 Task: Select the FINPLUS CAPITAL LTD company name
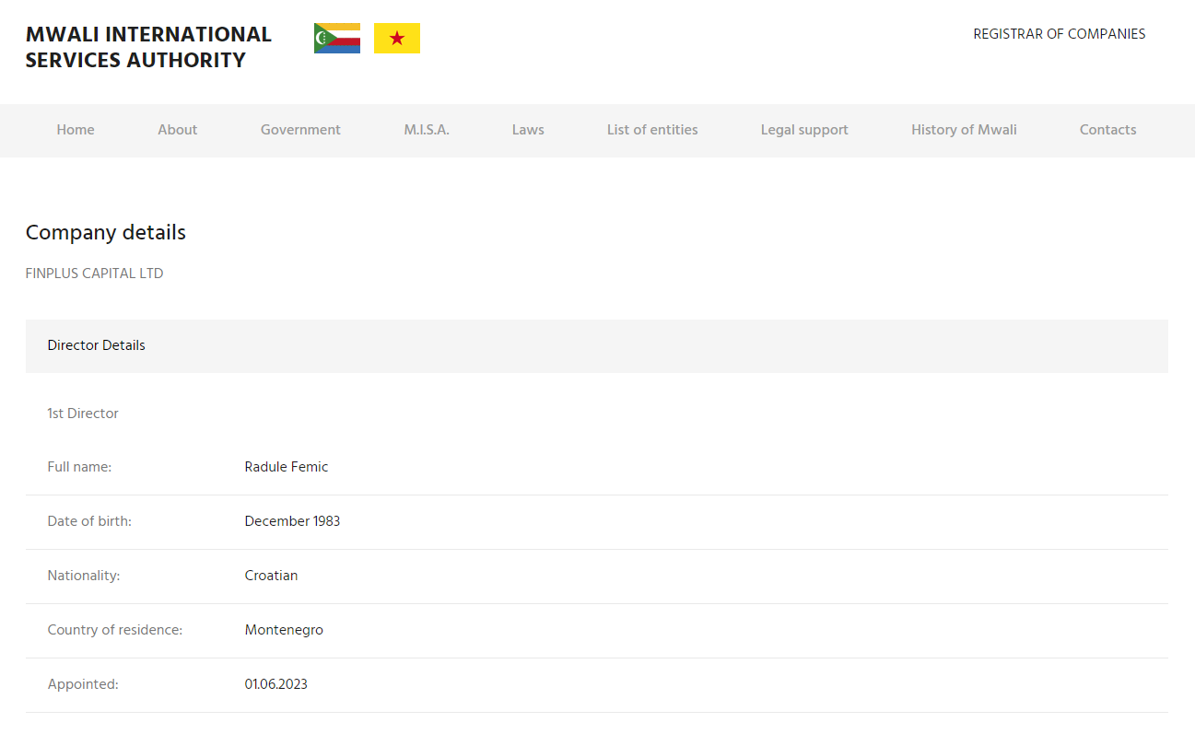coord(94,274)
